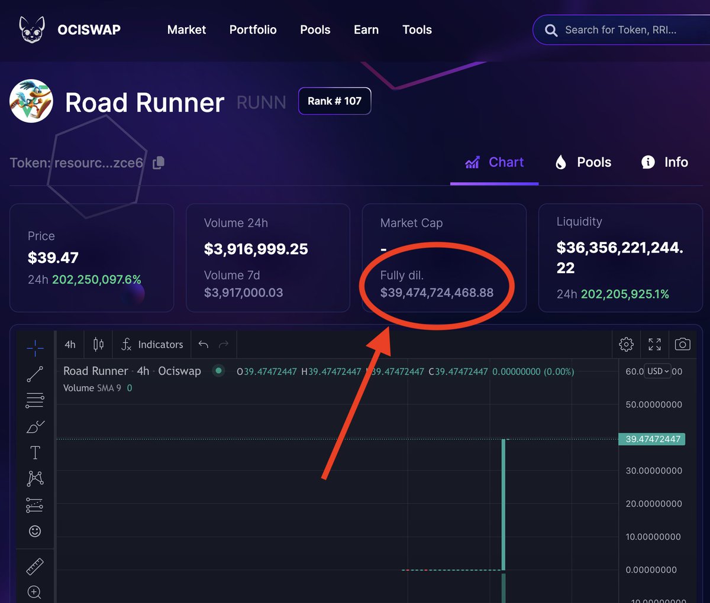Screen dimensions: 710x603
Task: Copy the token address
Action: [x=157, y=163]
